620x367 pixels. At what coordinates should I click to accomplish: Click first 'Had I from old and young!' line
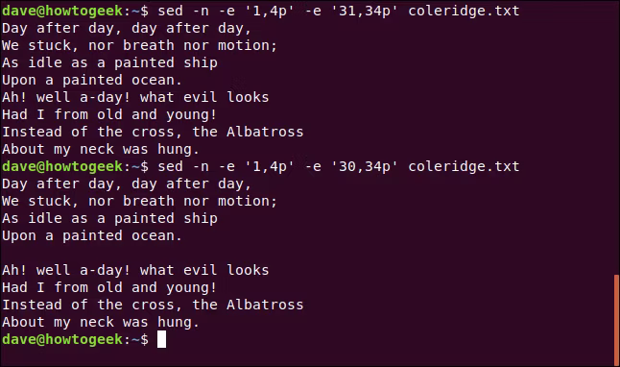point(109,115)
